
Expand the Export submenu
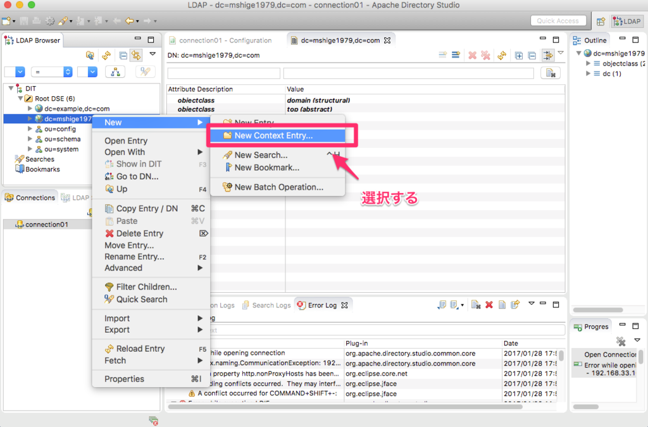pos(151,330)
